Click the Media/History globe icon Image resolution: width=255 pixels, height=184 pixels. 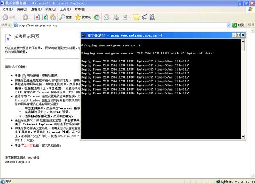97,17
